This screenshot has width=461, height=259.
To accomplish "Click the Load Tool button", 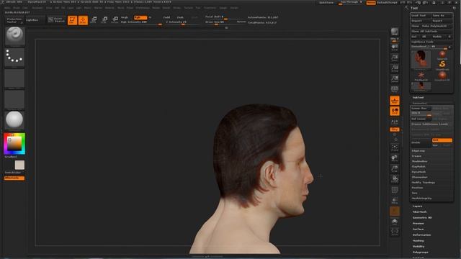I will pyautogui.click(x=421, y=16).
